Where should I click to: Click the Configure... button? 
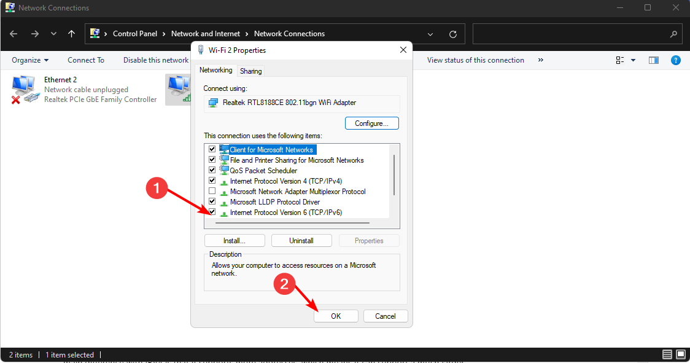coord(372,123)
